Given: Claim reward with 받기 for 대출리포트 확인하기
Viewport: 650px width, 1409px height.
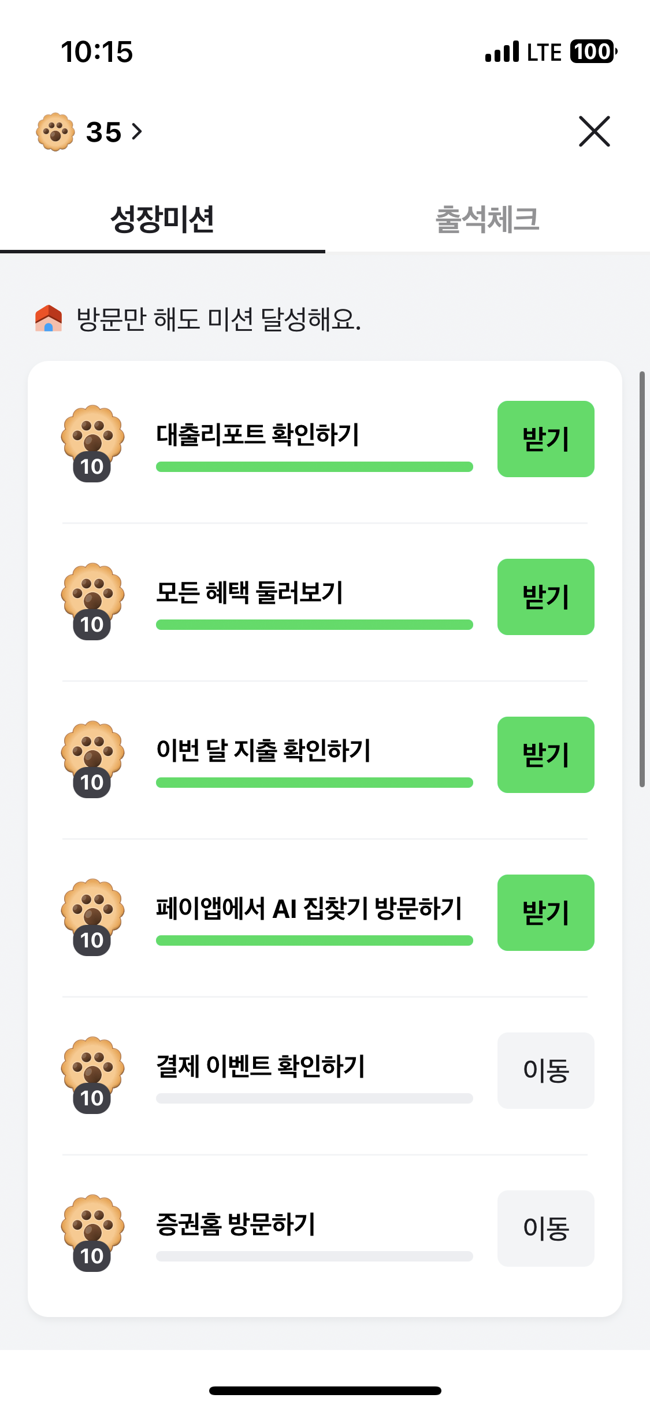Looking at the screenshot, I should click(x=545, y=439).
